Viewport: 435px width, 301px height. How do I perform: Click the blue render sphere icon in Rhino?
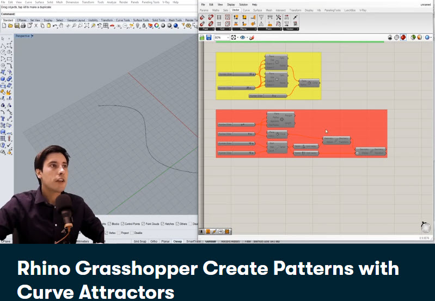(176, 26)
